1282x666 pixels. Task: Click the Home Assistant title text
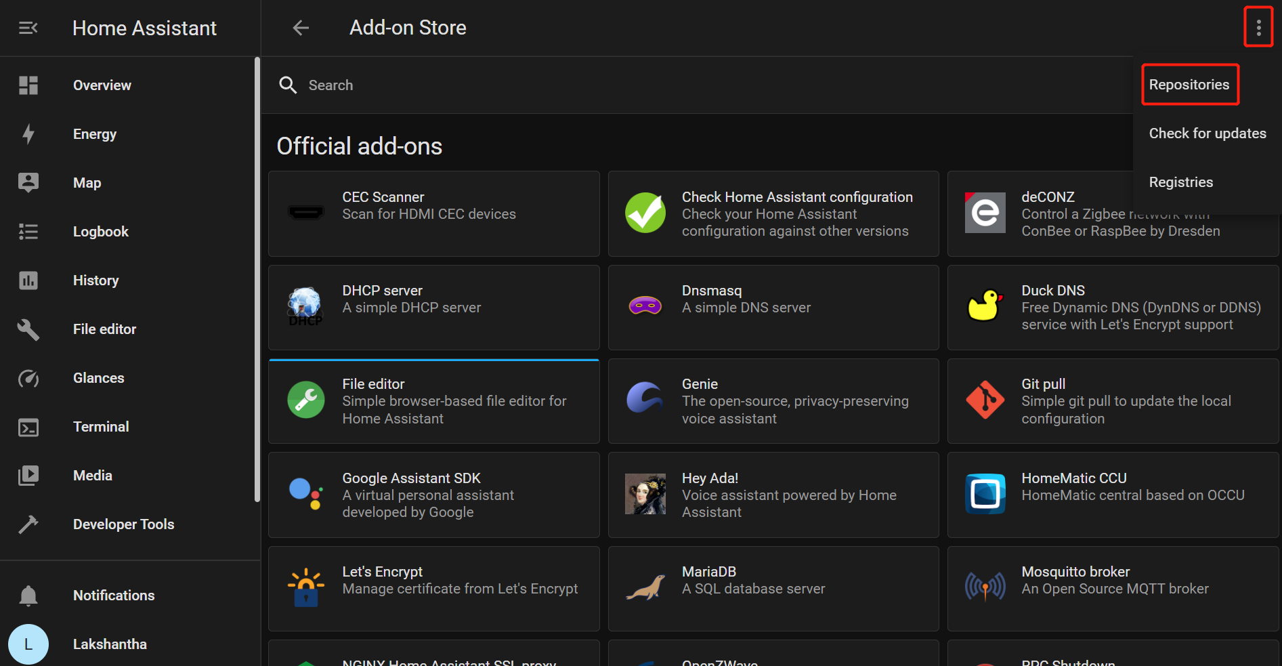144,28
